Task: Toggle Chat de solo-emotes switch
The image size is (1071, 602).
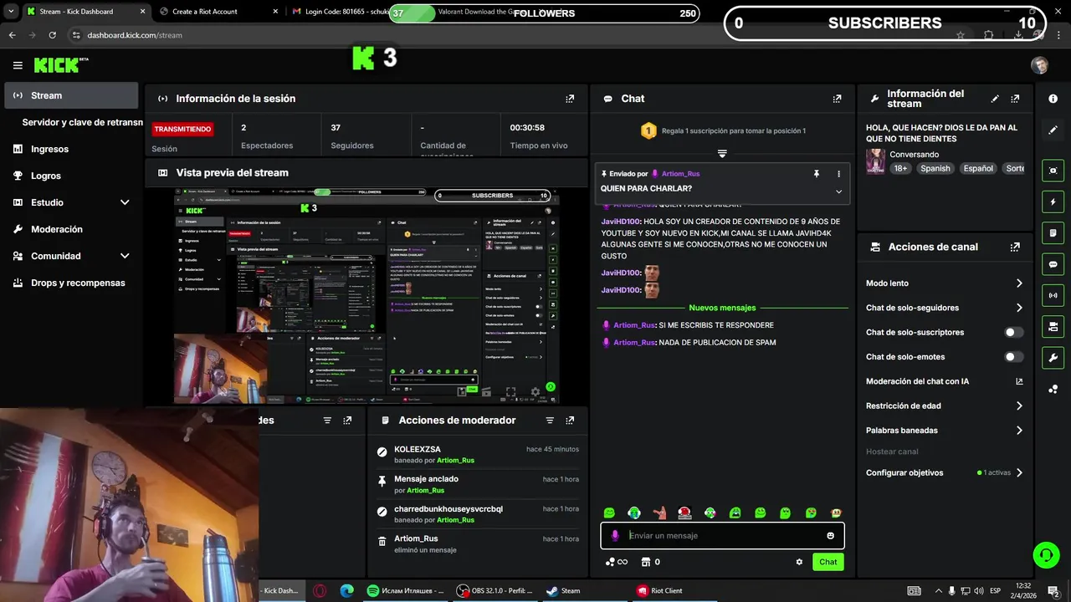Action: [1014, 357]
